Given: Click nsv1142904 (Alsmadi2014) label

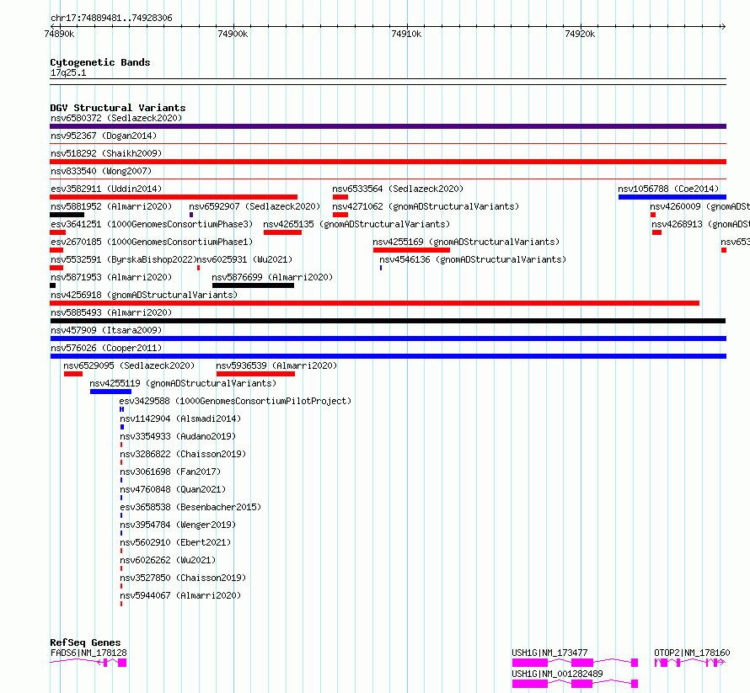Looking at the screenshot, I should coord(180,418).
